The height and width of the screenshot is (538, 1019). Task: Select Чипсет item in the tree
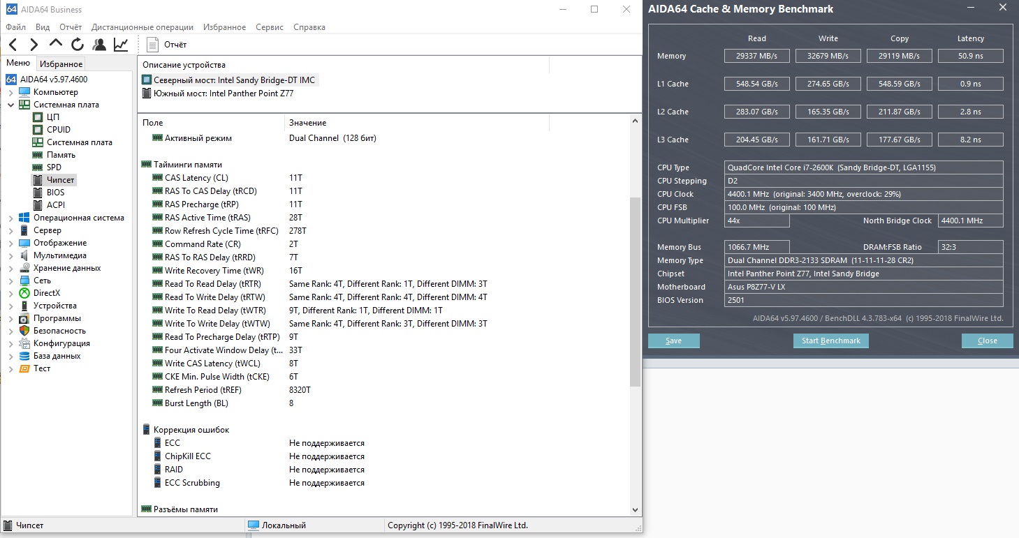[61, 180]
